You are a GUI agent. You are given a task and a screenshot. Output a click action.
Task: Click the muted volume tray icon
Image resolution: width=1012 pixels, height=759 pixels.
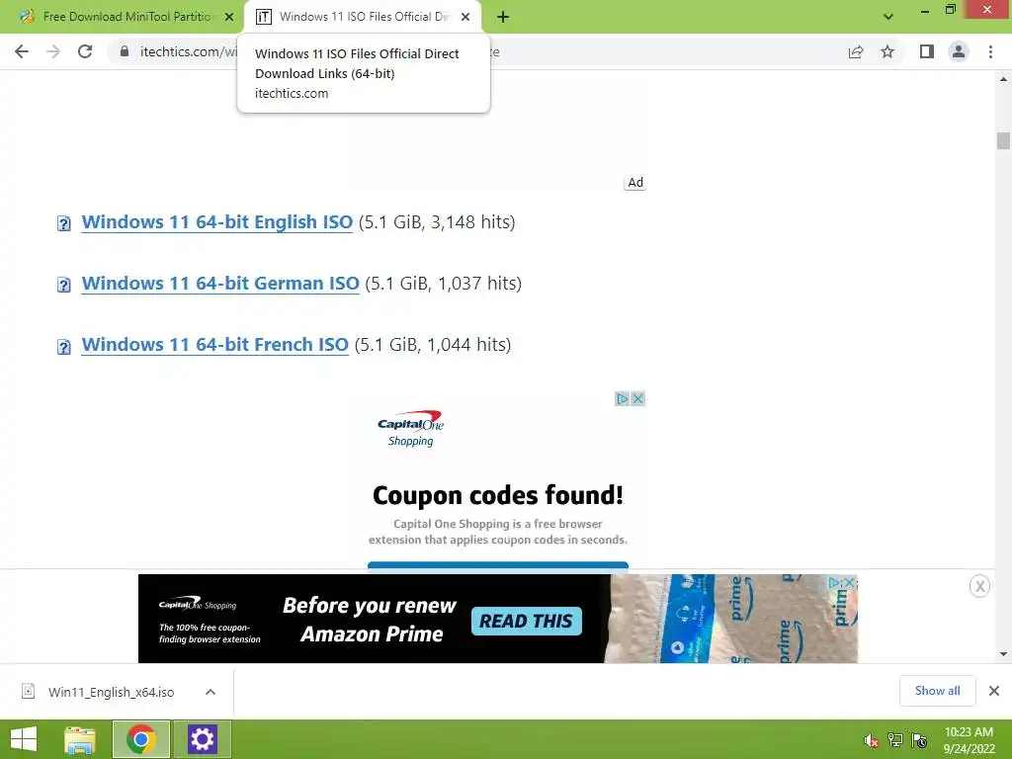tap(872, 740)
